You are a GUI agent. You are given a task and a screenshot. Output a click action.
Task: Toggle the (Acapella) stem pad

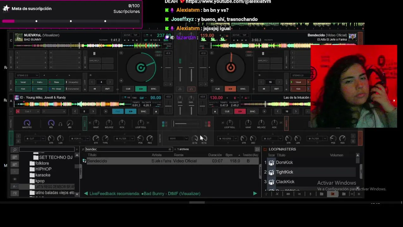point(73,82)
